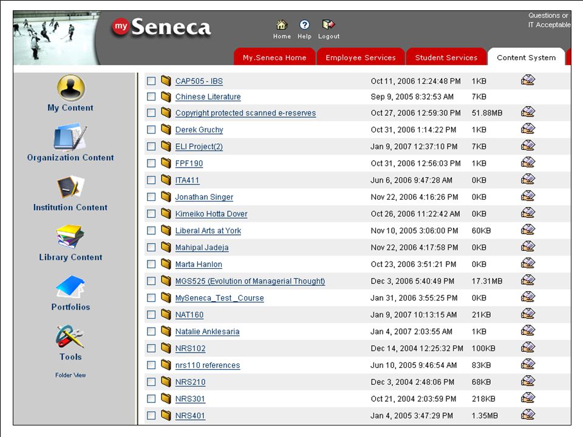Click modify icon for NAT160
Image resolution: width=583 pixels, height=437 pixels.
tap(528, 314)
